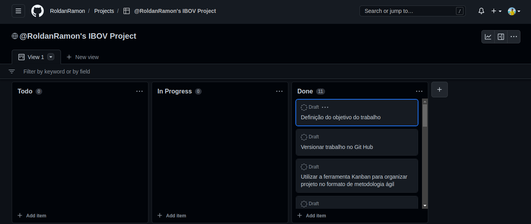Screen dimensions: 531x224
Task: Toggle the project details side panel
Action: [x=501, y=37]
